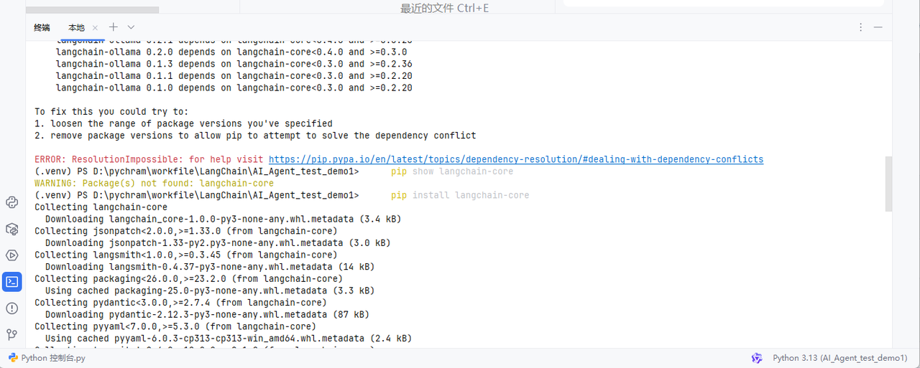Toggle the Terminal tool window button

pos(11,281)
